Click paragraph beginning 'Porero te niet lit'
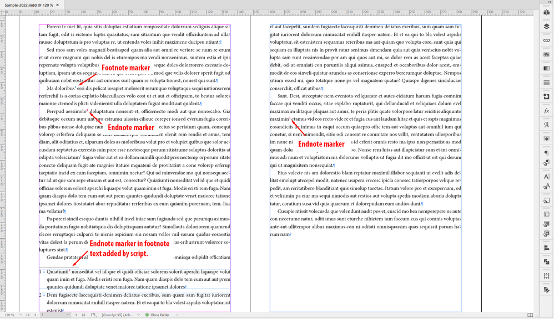This screenshot has height=319, width=554. (134, 34)
